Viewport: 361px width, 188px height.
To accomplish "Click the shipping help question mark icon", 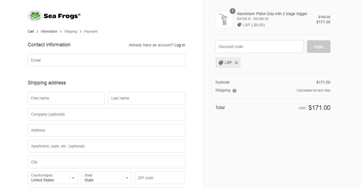I will 234,91.
